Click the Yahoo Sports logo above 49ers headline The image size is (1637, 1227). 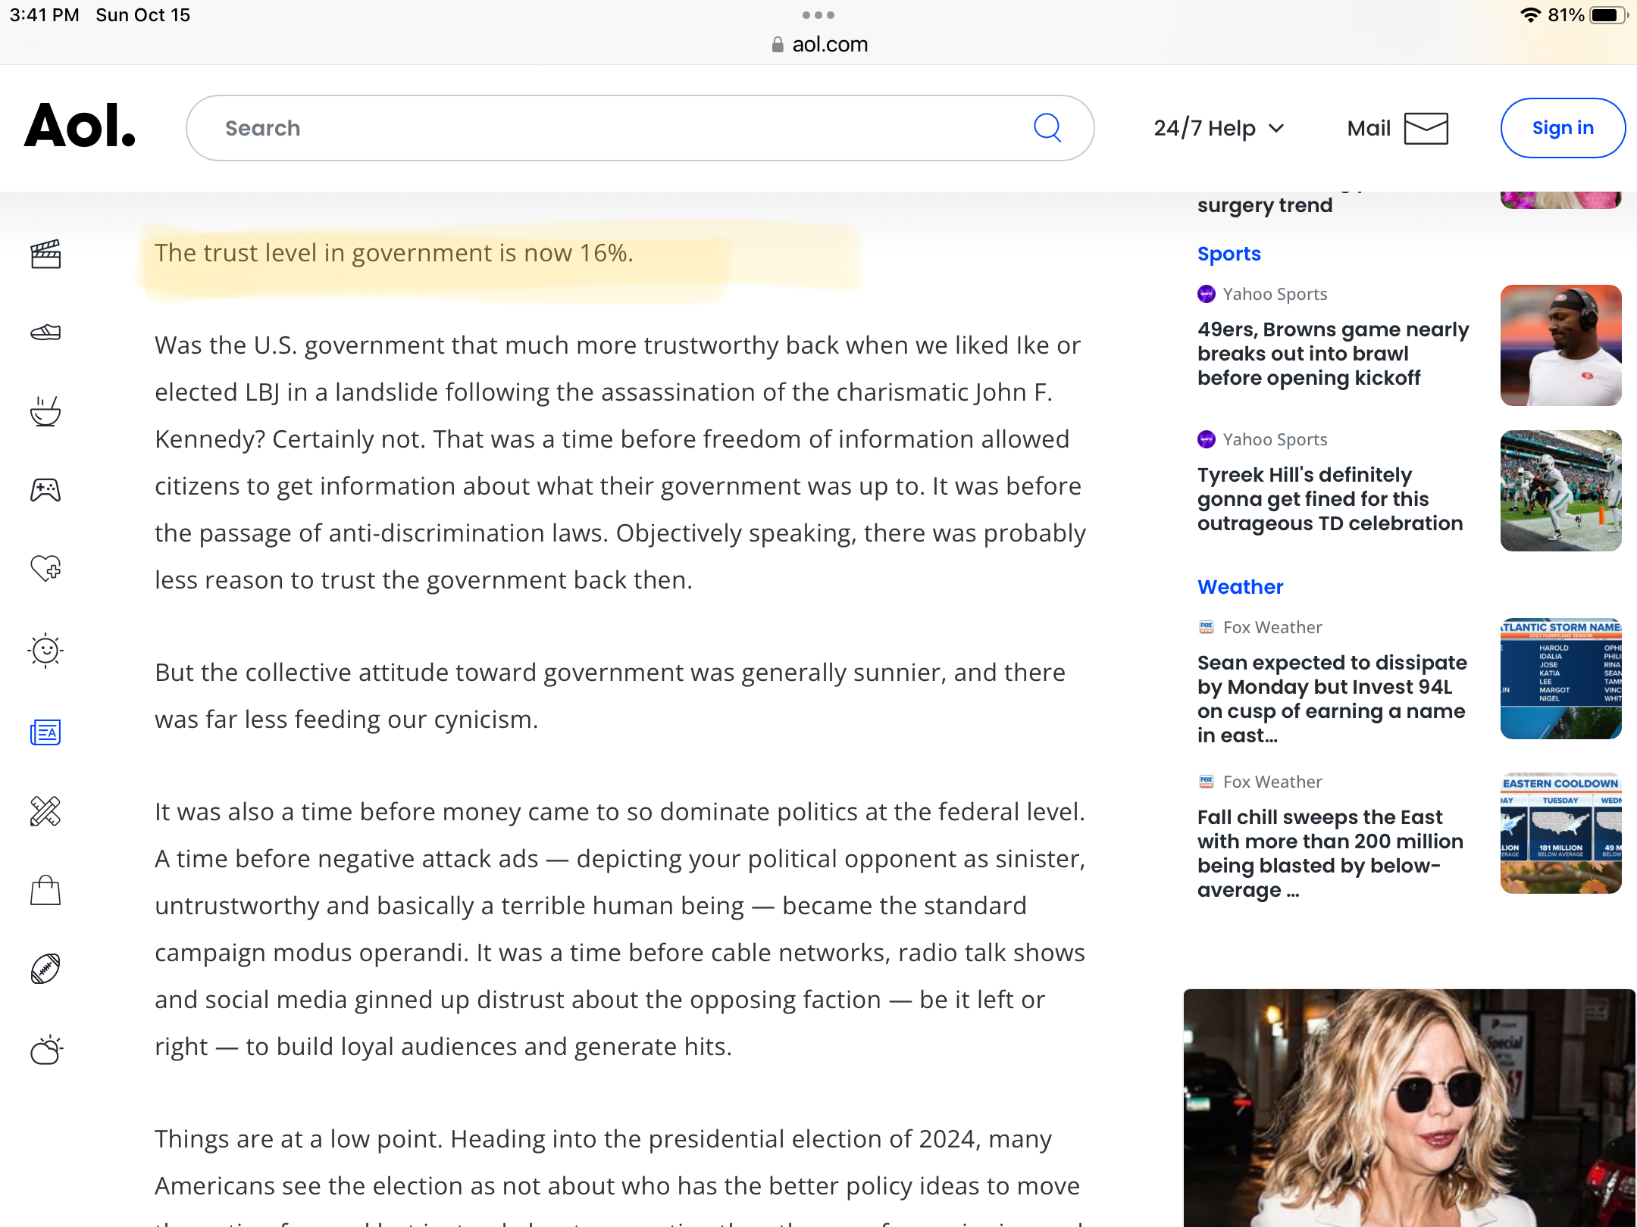click(x=1207, y=294)
